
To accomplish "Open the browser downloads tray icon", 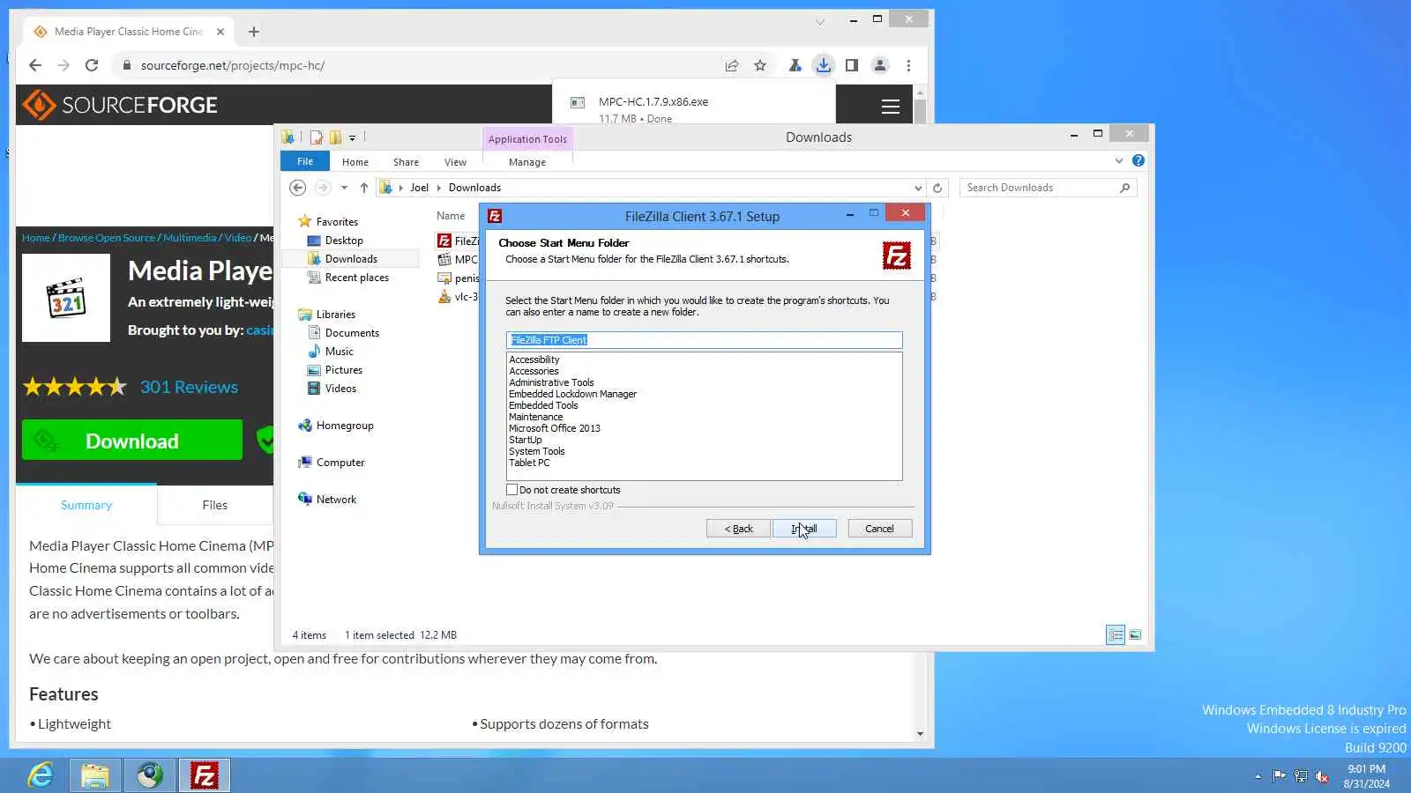I will pos(823,65).
